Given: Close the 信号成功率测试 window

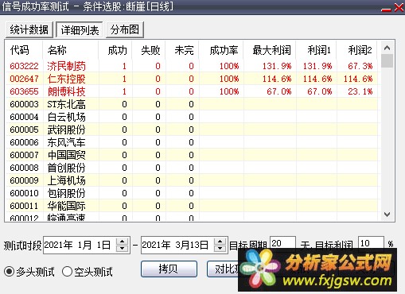Looking at the screenshot, I should [x=399, y=8].
